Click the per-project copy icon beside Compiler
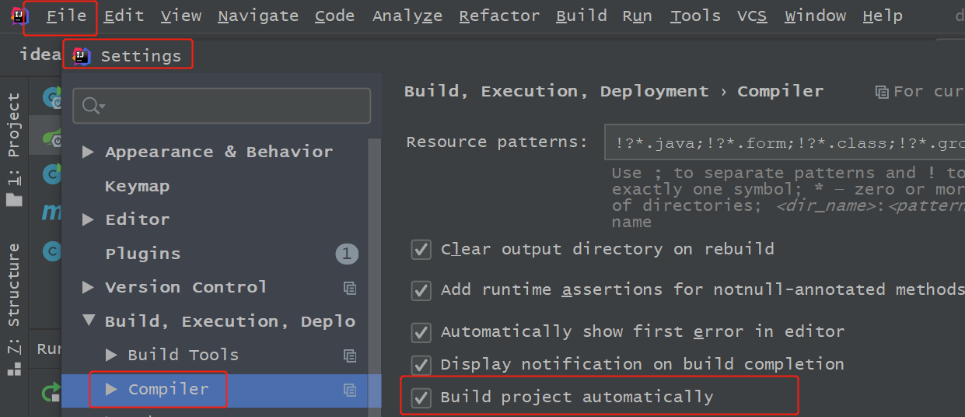Image resolution: width=965 pixels, height=417 pixels. (350, 390)
